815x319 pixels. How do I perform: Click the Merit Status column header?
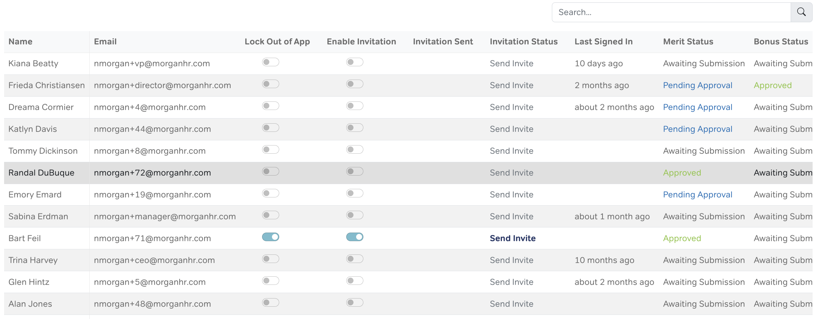(x=688, y=42)
